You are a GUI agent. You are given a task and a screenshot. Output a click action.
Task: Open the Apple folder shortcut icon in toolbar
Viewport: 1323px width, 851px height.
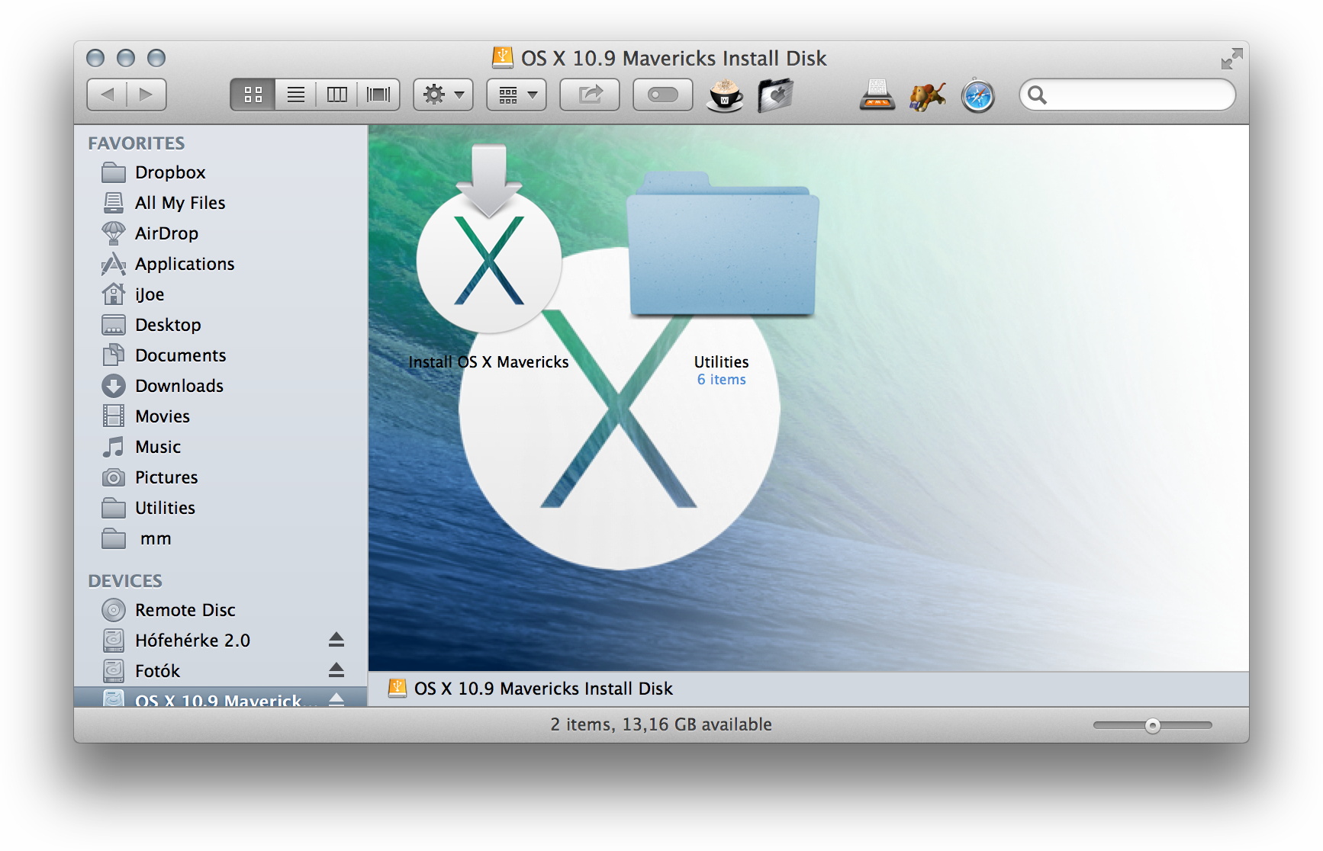point(775,95)
